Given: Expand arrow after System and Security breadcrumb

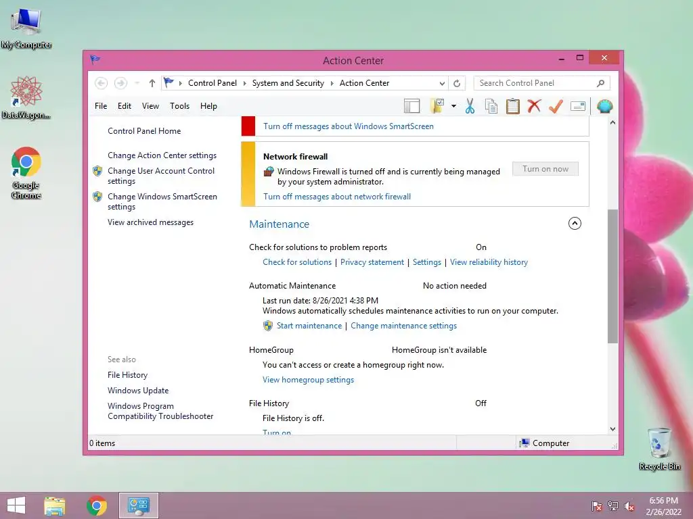Looking at the screenshot, I should (332, 83).
